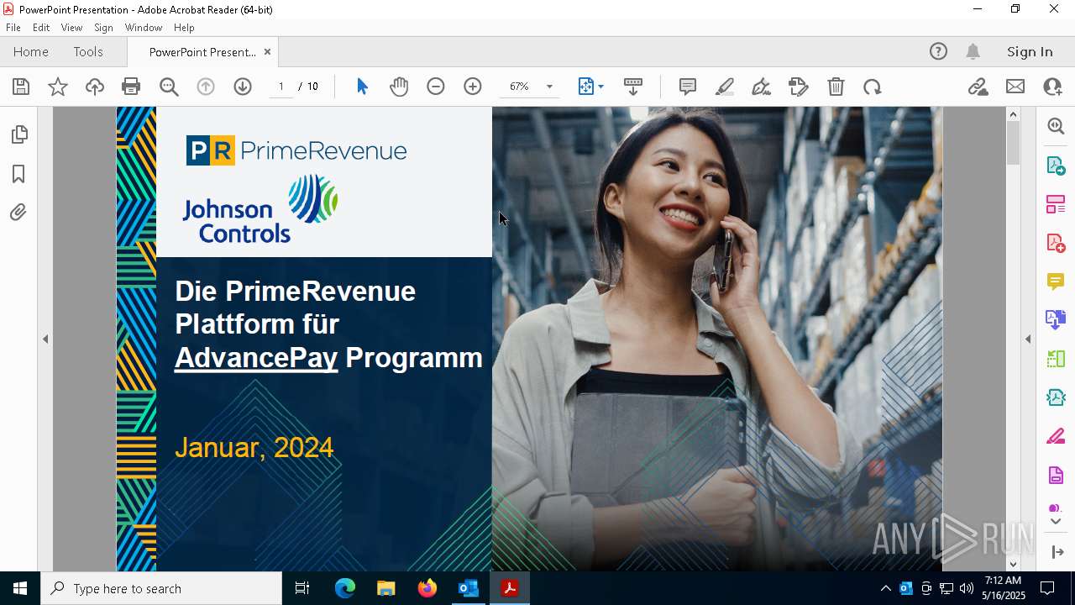Viewport: 1075px width, 605px height.
Task: Select the arrow selection tool
Action: pyautogui.click(x=362, y=87)
